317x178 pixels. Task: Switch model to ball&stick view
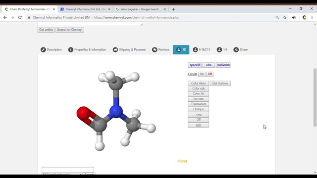pos(223,65)
